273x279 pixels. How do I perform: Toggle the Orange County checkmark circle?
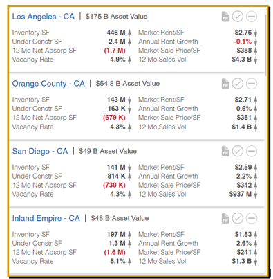coord(238,84)
